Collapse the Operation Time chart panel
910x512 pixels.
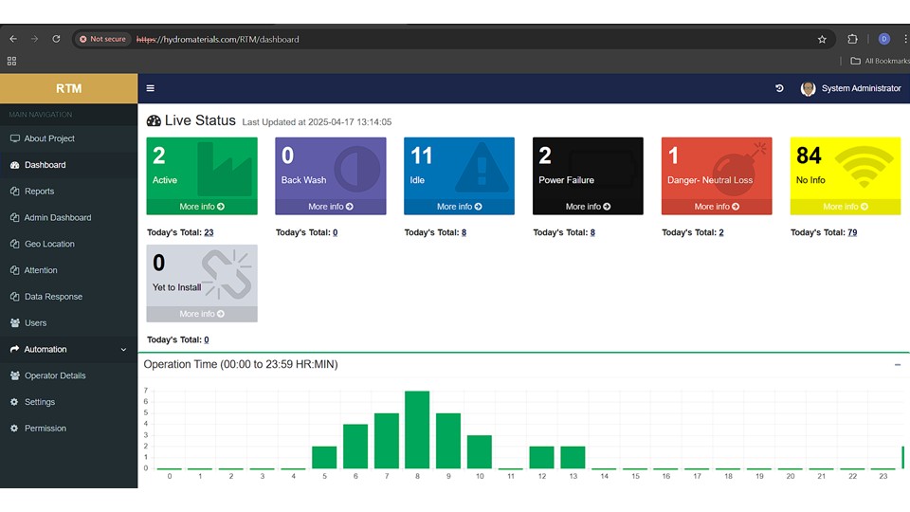point(897,364)
